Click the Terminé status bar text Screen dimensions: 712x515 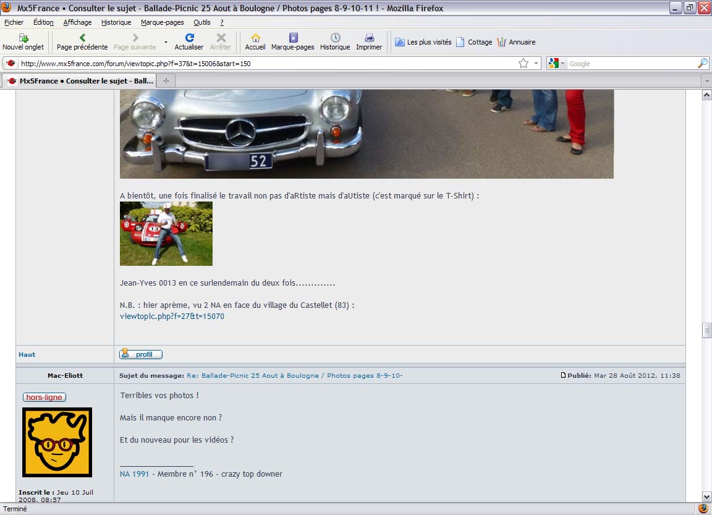point(15,509)
